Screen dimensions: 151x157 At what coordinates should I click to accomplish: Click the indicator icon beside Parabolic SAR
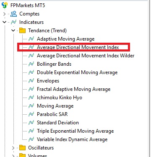pos(31,114)
